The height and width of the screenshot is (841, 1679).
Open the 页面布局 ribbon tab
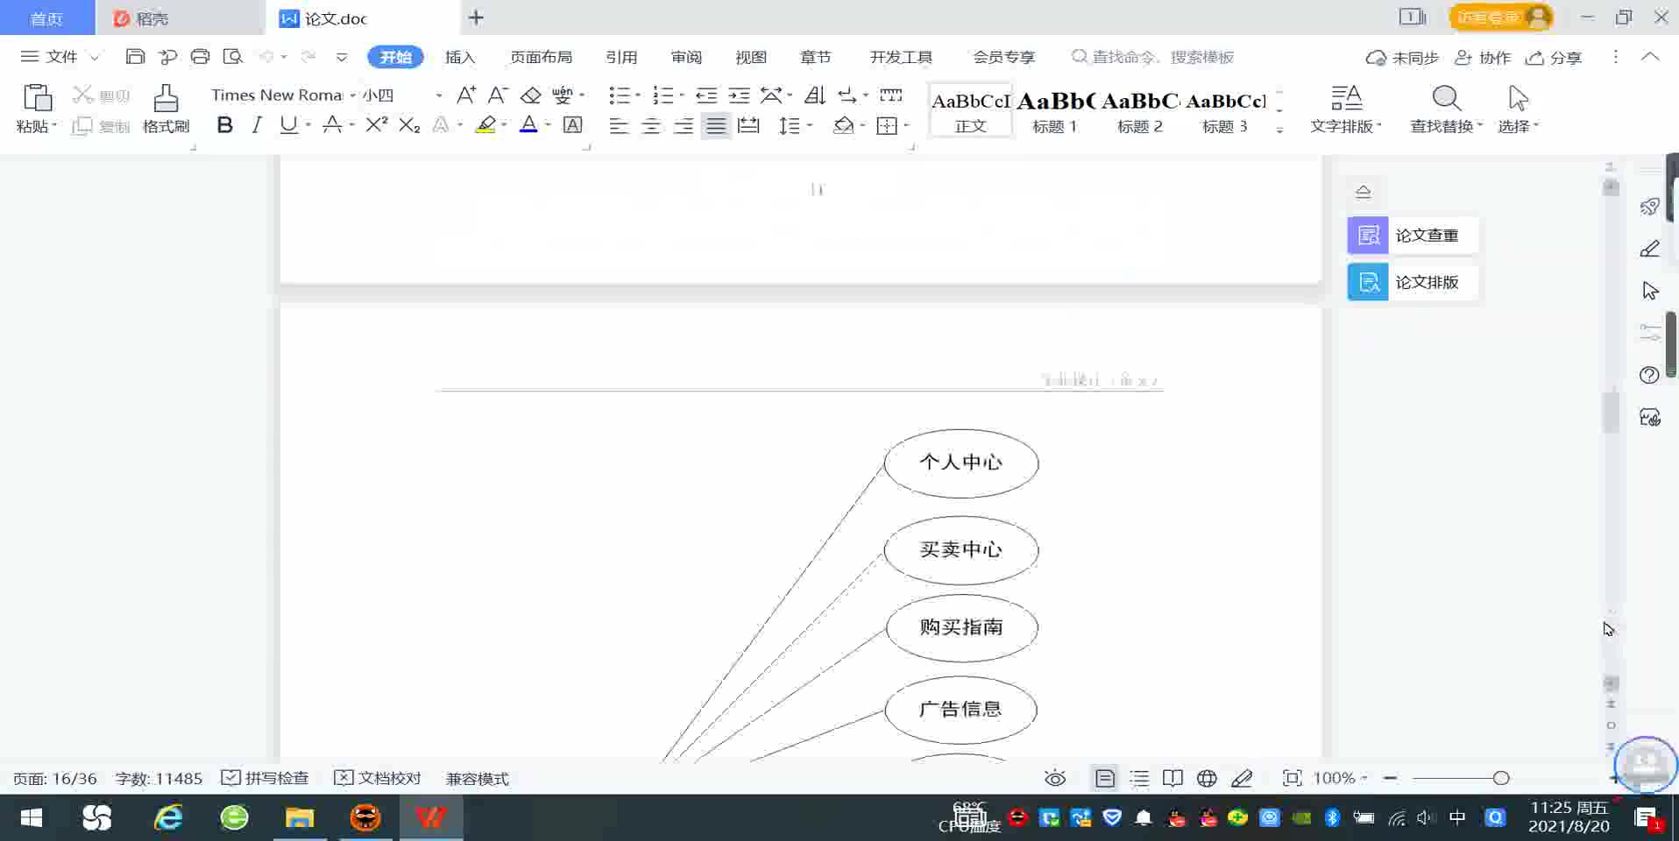541,57
